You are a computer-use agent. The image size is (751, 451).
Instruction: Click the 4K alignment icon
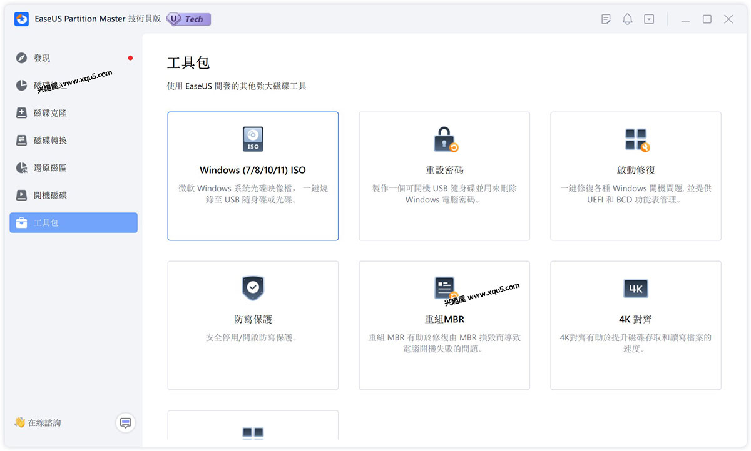click(x=636, y=289)
